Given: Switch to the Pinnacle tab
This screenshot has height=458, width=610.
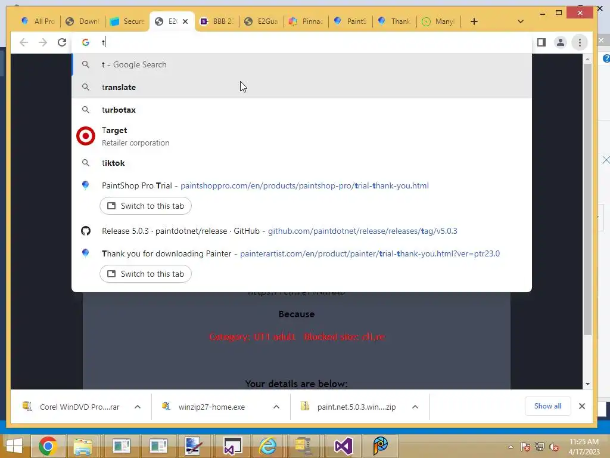Looking at the screenshot, I should pyautogui.click(x=306, y=21).
